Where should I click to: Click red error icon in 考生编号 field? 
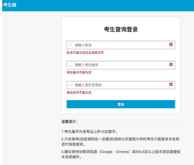coord(171,64)
